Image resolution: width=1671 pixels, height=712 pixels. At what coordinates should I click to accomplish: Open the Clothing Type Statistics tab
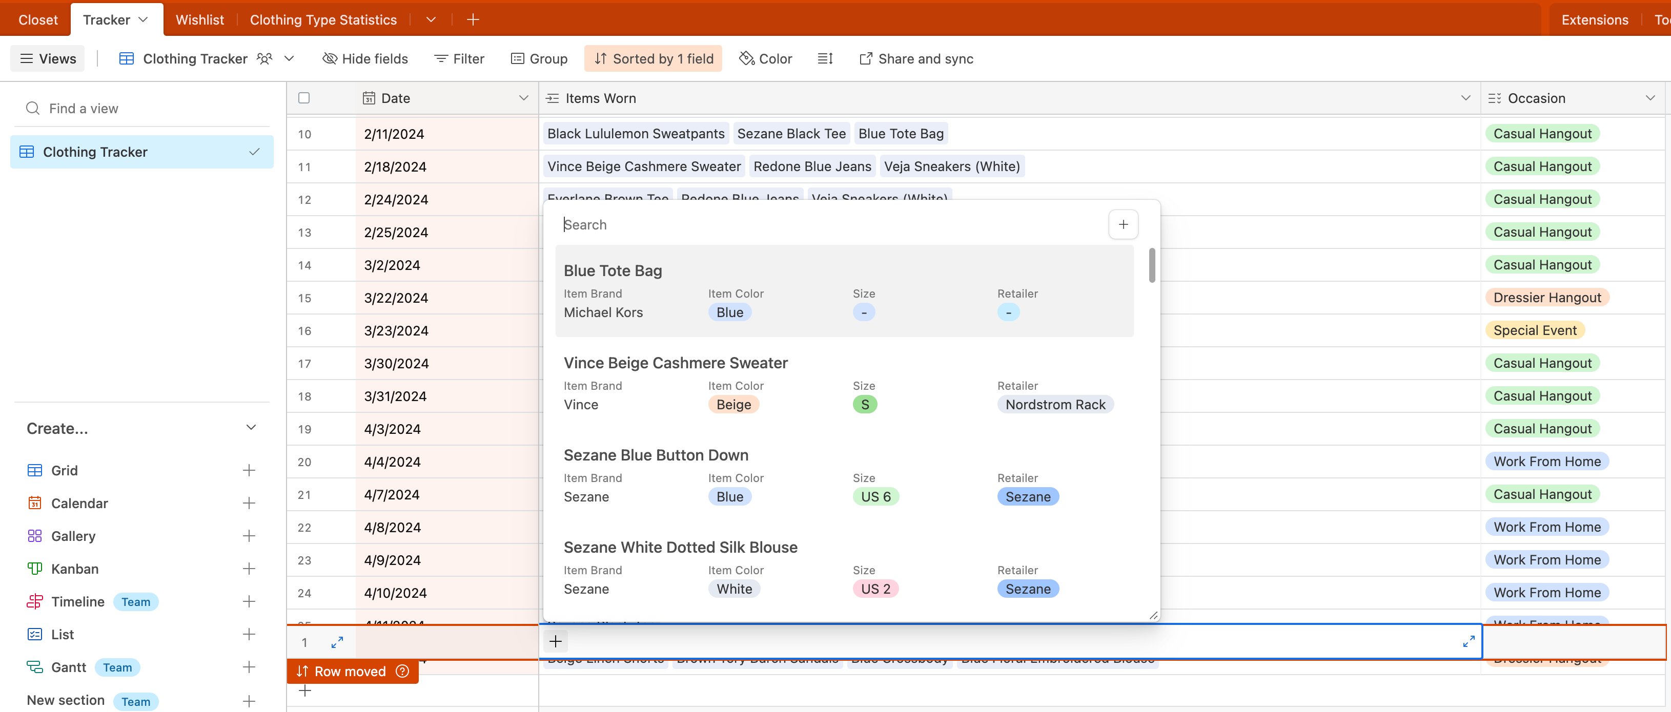click(x=322, y=19)
